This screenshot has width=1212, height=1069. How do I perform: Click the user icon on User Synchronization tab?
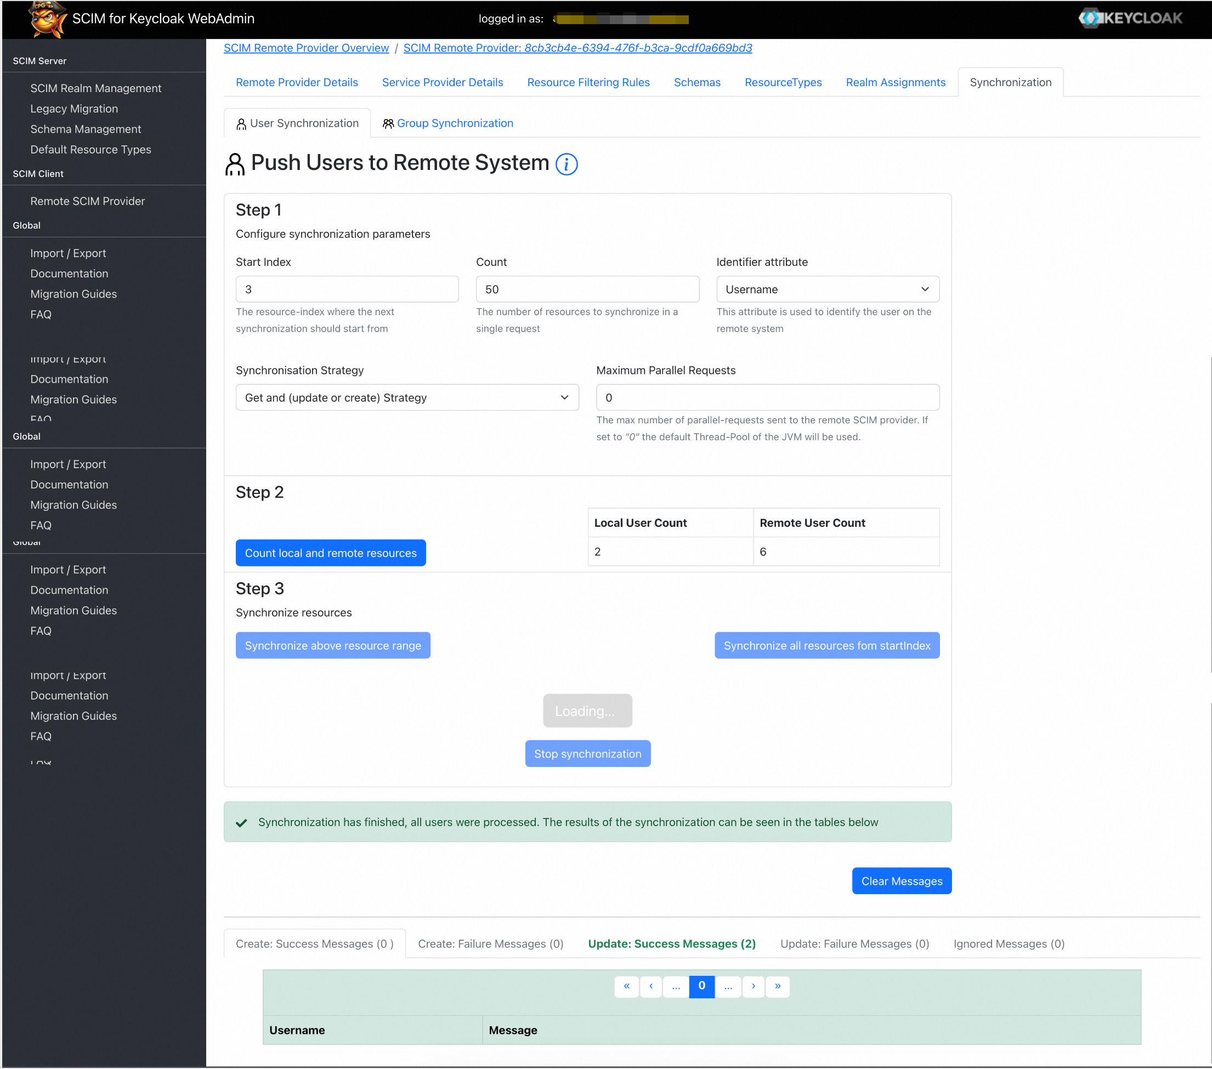pyautogui.click(x=241, y=124)
